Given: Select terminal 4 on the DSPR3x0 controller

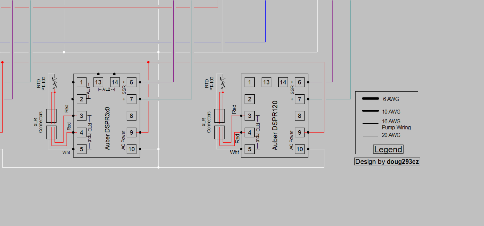Looking at the screenshot, I should coord(82,132).
